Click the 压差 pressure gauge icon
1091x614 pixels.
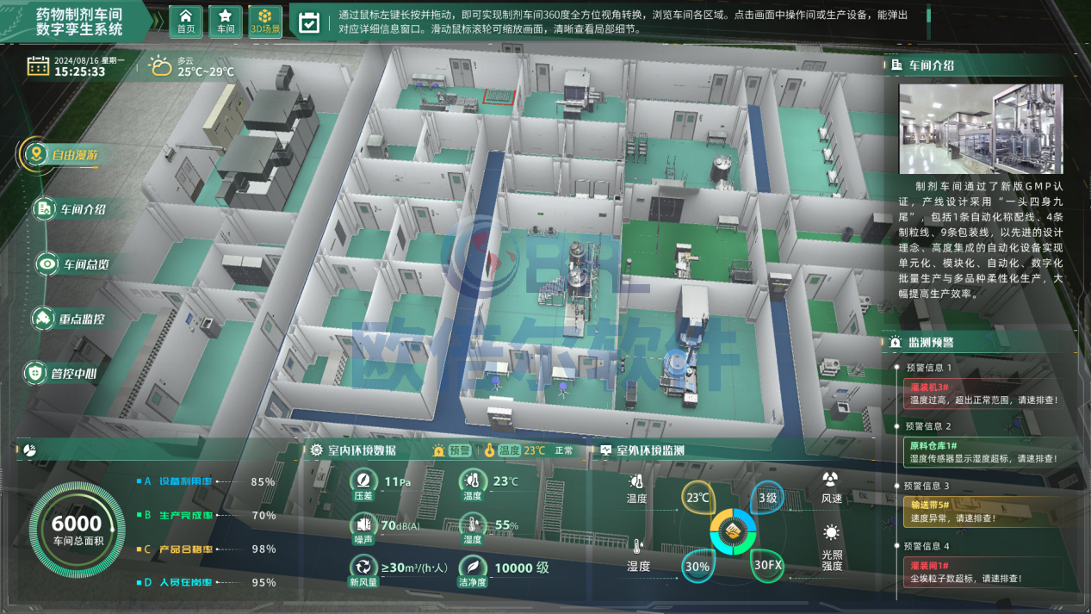point(363,481)
